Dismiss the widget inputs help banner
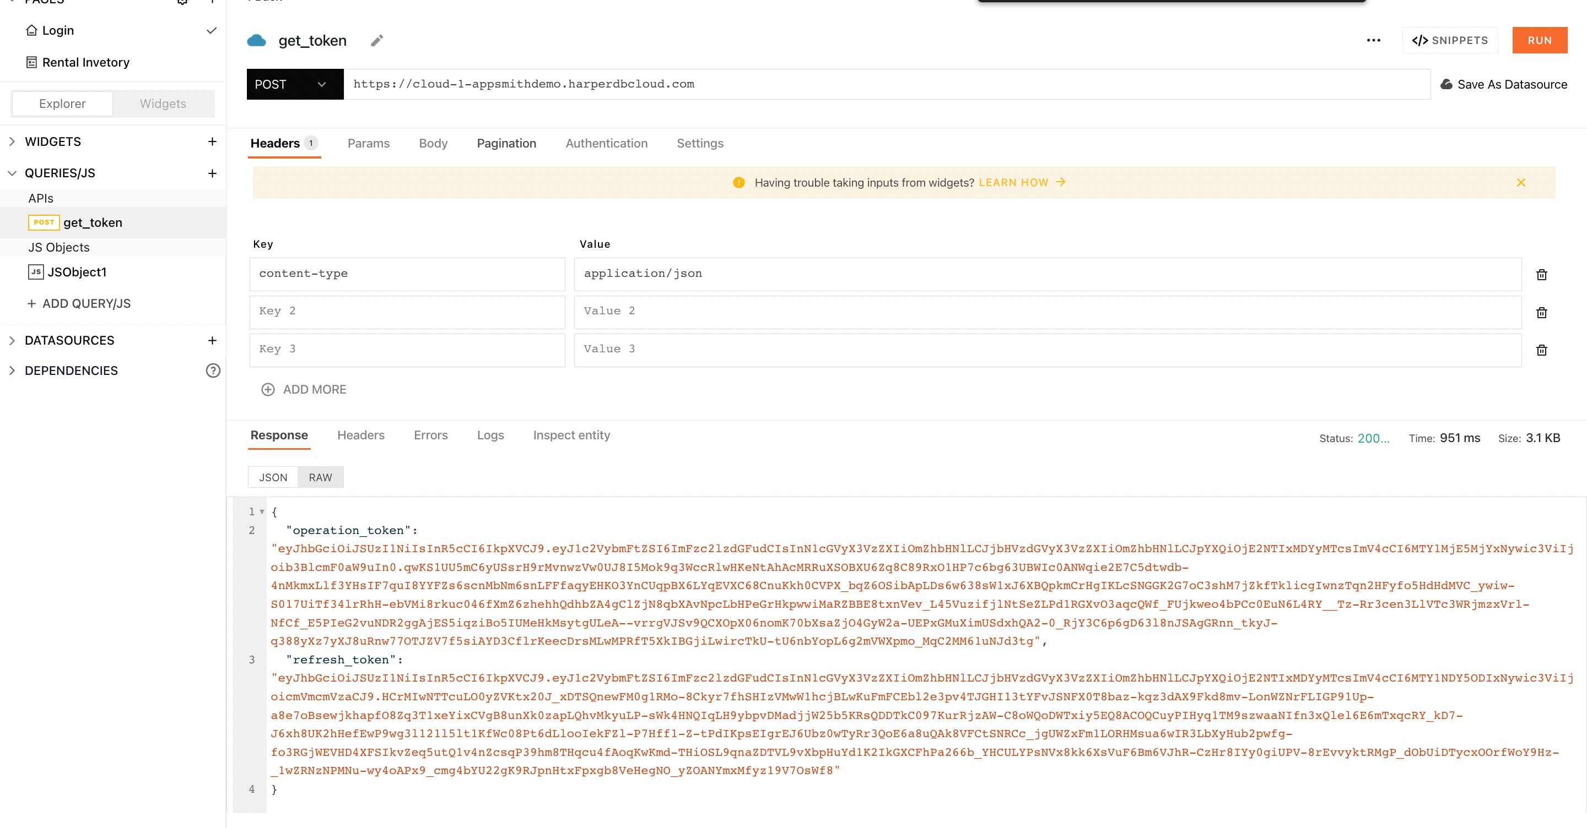Image resolution: width=1587 pixels, height=828 pixels. pos(1520,183)
